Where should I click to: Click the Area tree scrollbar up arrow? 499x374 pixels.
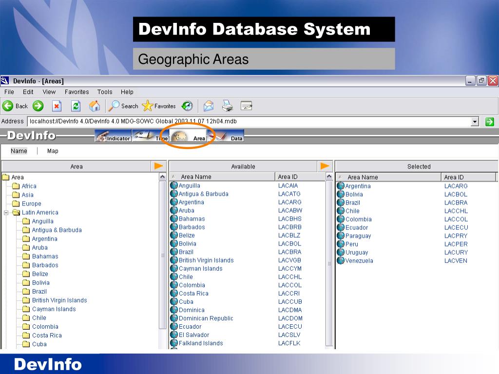click(162, 177)
